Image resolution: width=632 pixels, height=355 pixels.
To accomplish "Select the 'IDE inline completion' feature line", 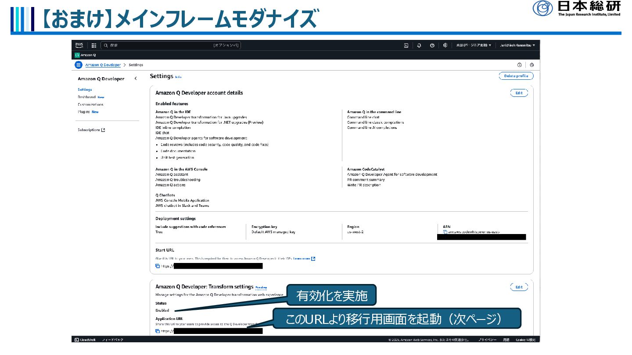I will tap(173, 128).
